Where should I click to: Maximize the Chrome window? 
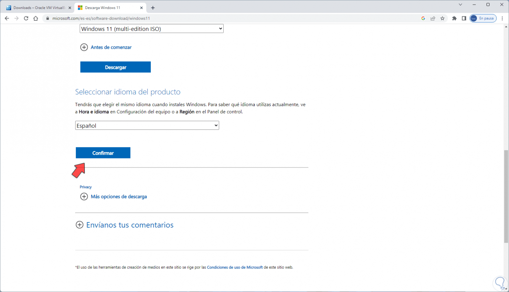488,5
